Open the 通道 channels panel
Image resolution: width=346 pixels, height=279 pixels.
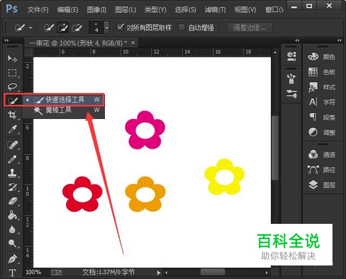coord(322,155)
